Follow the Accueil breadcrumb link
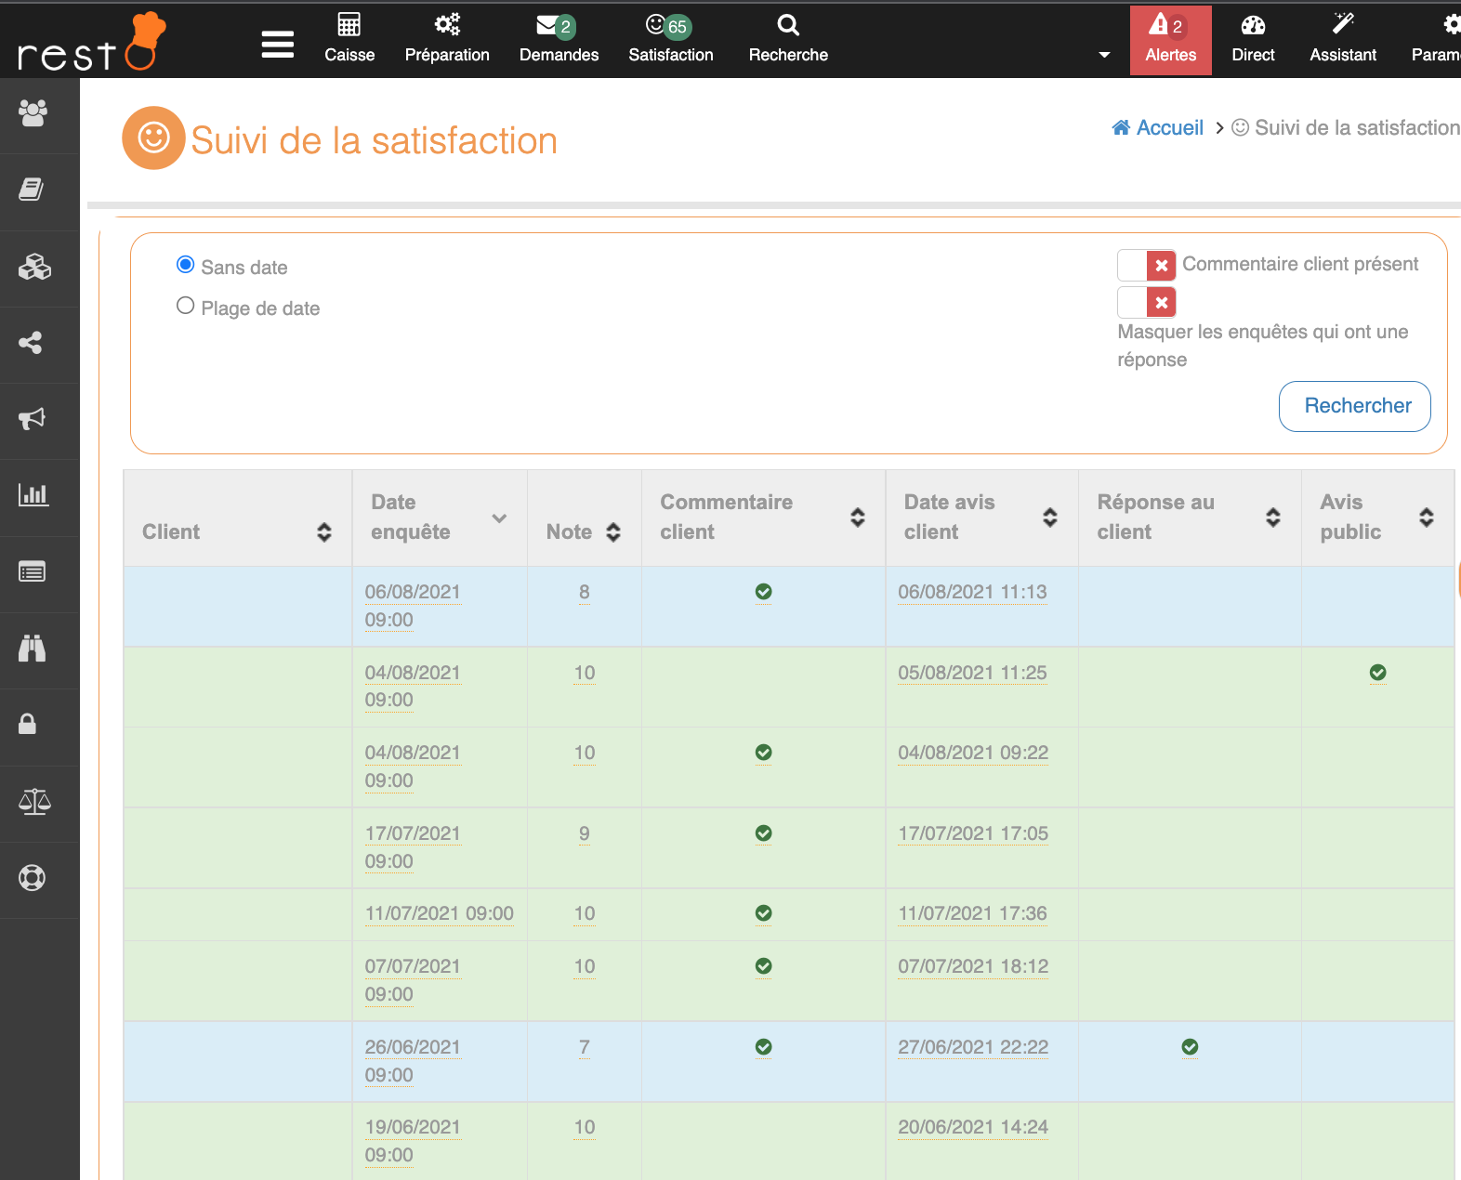The height and width of the screenshot is (1180, 1461). pyautogui.click(x=1168, y=128)
